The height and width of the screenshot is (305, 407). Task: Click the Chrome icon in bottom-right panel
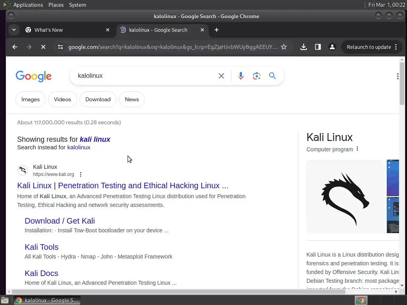pyautogui.click(x=361, y=300)
